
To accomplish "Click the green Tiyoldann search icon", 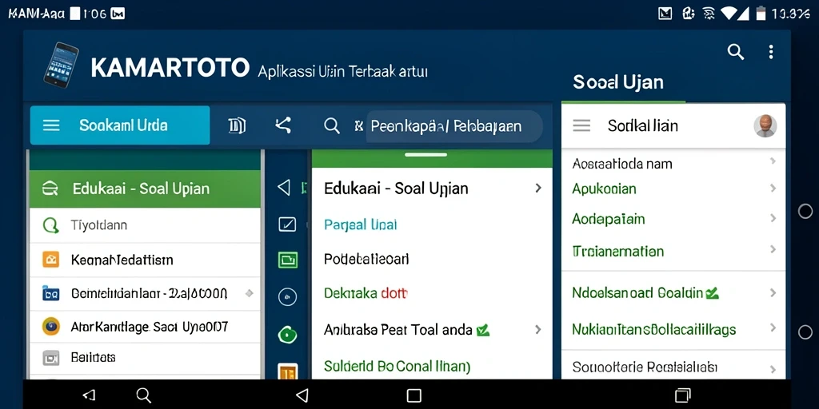I will pyautogui.click(x=50, y=225).
